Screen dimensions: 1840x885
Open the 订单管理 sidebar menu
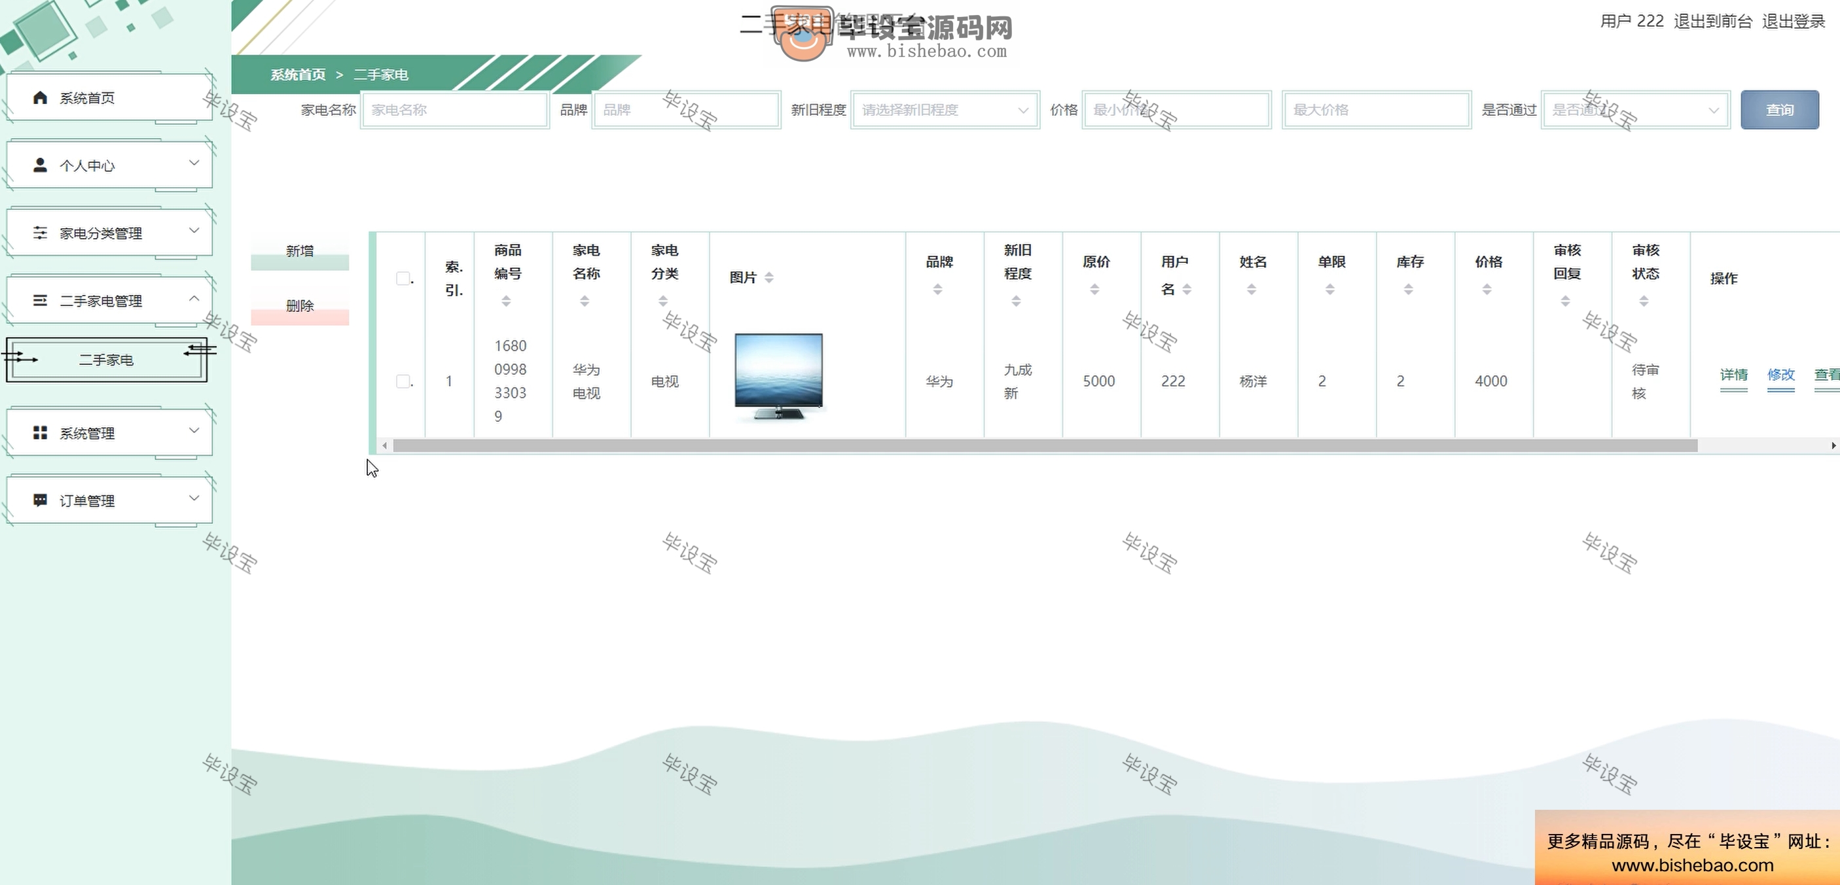click(x=109, y=500)
